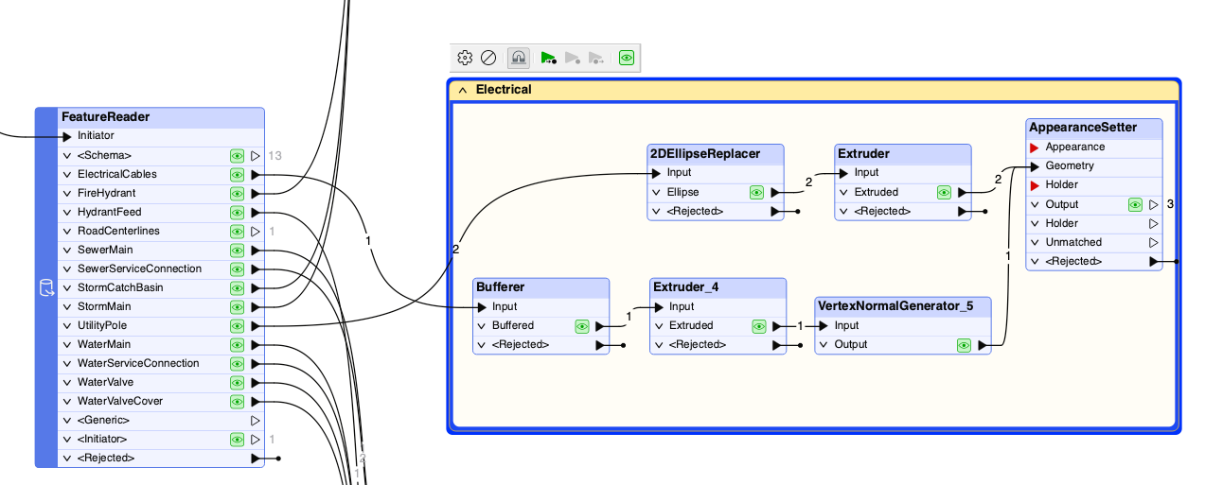Expand the AppearanceSetter Output port chevron

[1036, 204]
